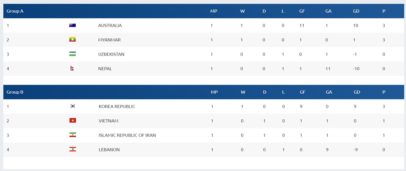Viewport: 406px width, 171px height.
Task: Click the GD column header in Group A
Action: (356, 11)
